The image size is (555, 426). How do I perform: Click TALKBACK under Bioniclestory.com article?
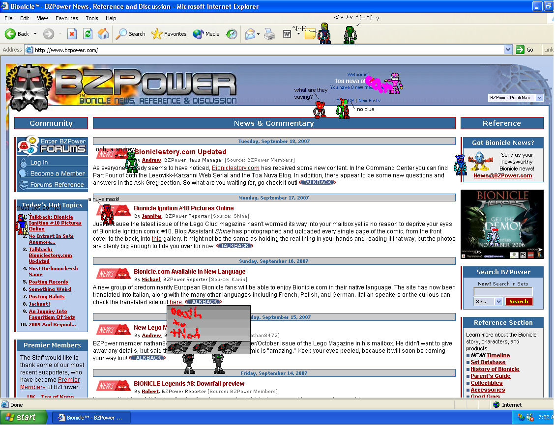click(317, 183)
